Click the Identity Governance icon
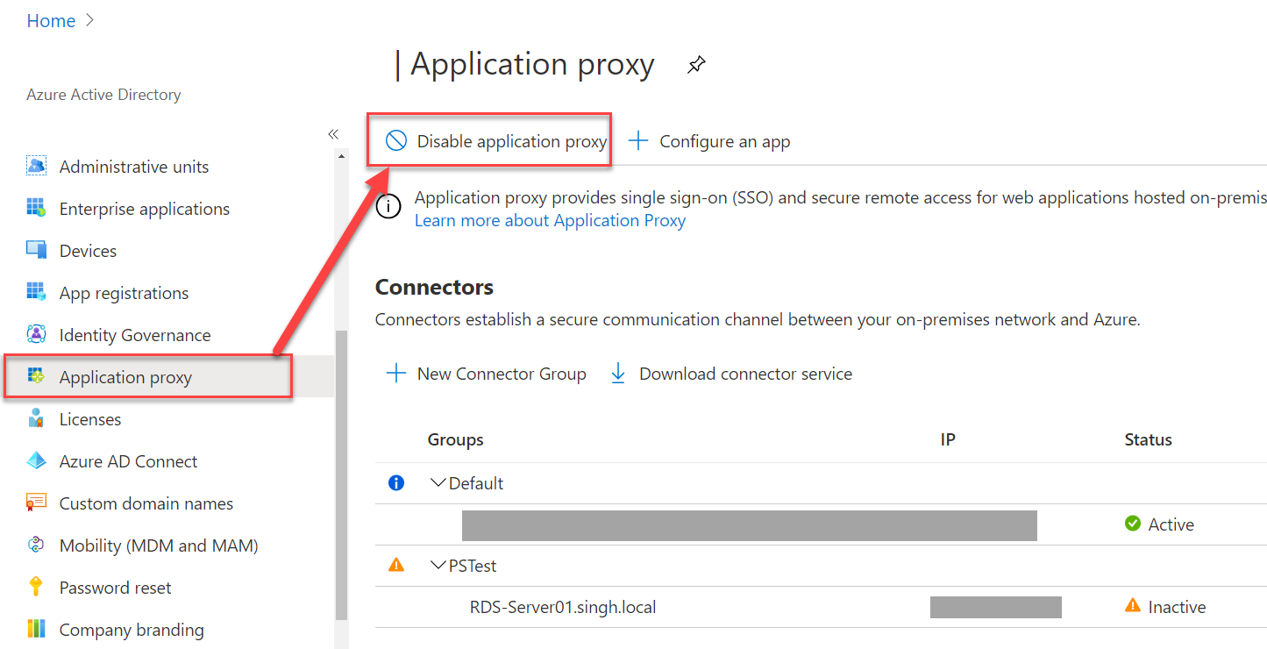Image resolution: width=1267 pixels, height=649 pixels. tap(36, 335)
